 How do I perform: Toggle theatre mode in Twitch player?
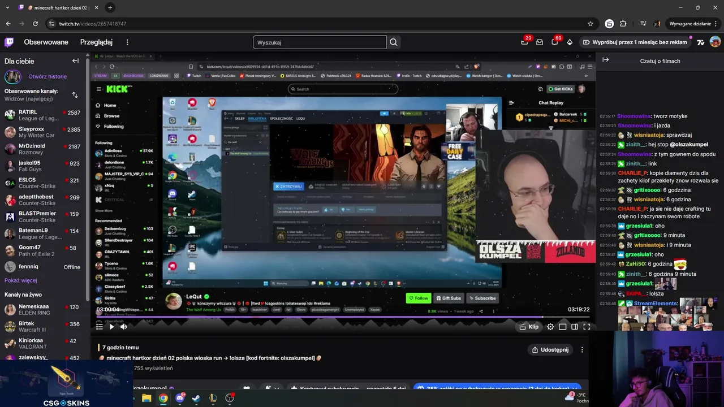(563, 327)
